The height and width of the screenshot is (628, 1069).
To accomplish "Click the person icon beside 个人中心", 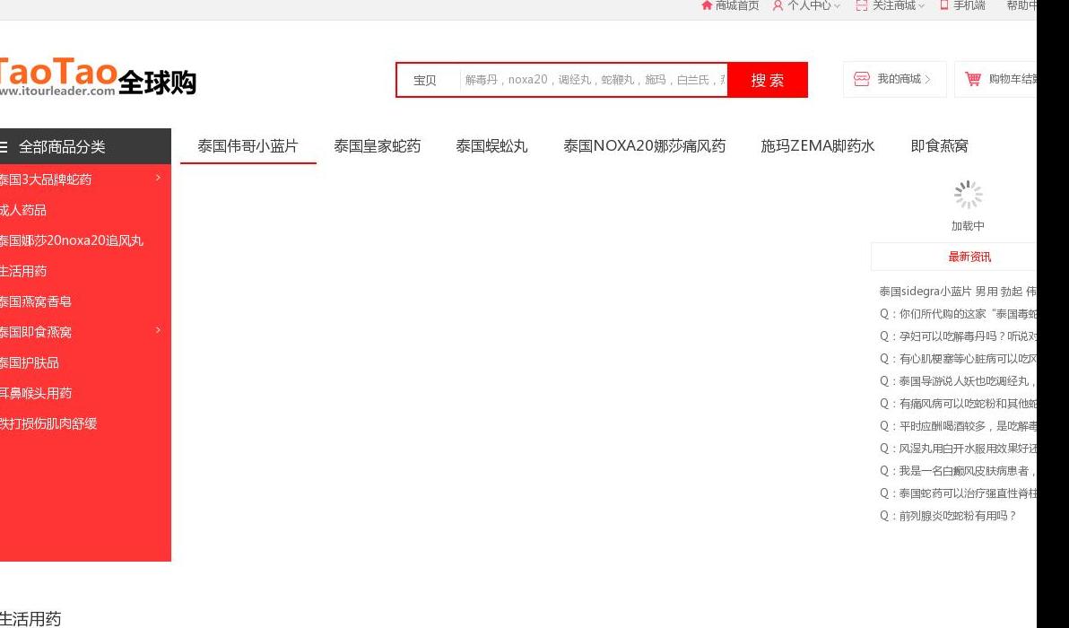I will click(x=778, y=5).
